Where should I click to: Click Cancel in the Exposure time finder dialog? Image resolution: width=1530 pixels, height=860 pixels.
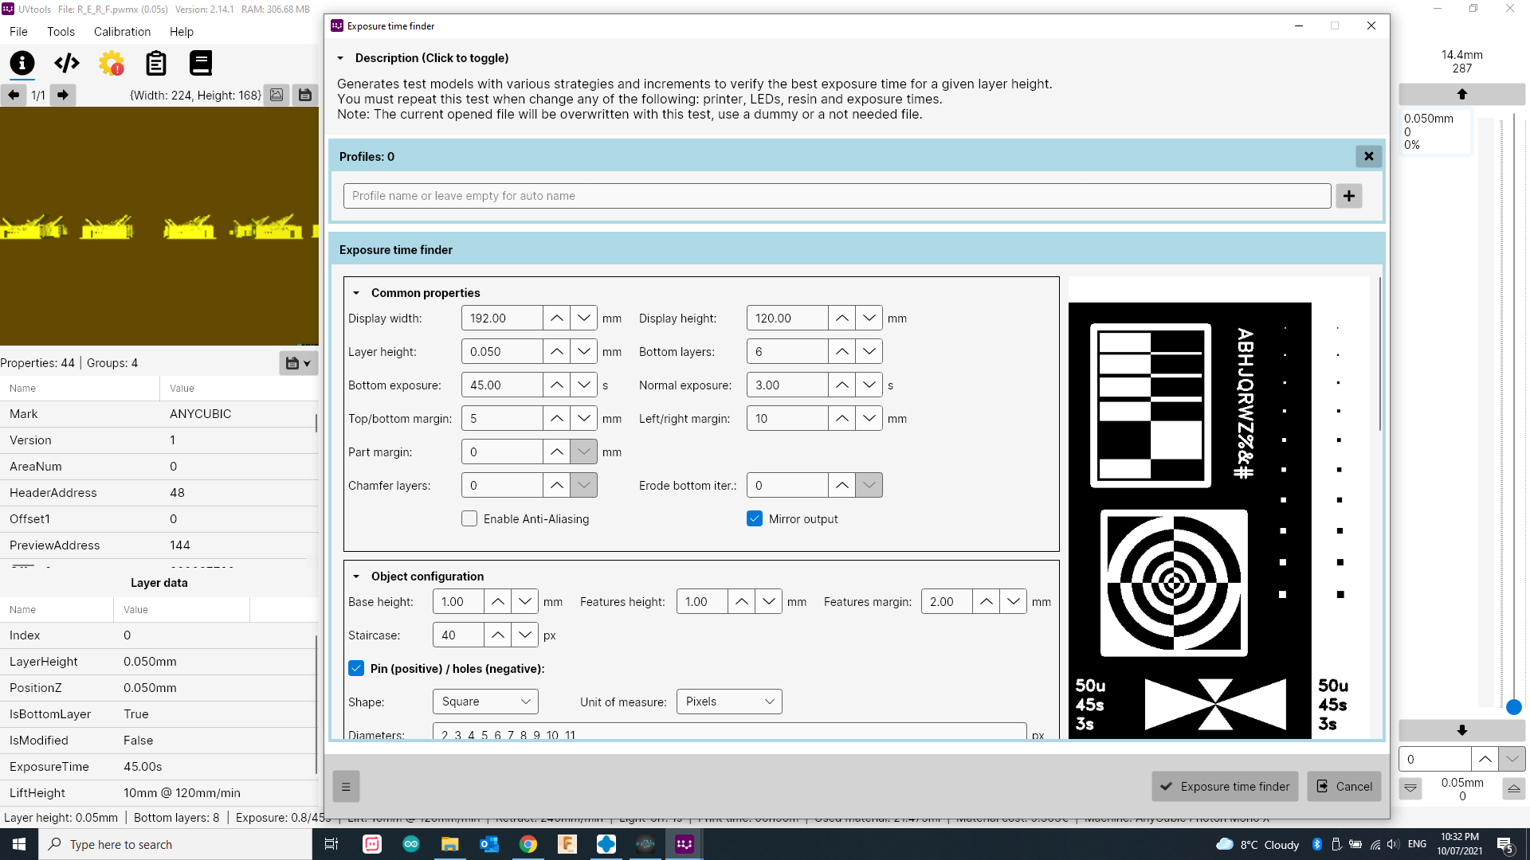click(1344, 786)
